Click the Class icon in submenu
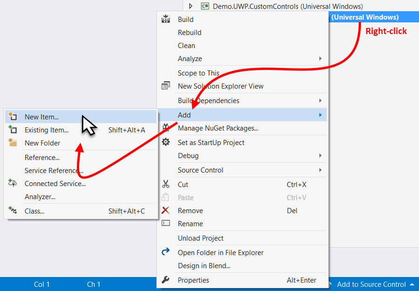 [x=13, y=210]
